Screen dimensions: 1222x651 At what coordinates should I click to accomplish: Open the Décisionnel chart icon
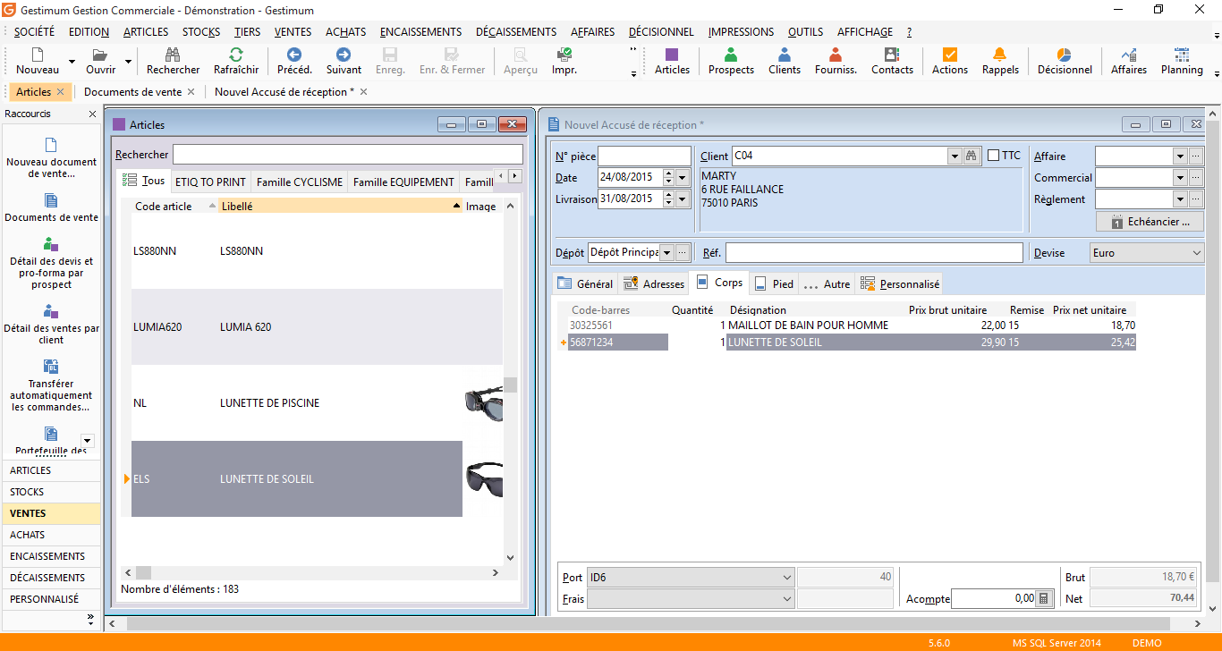[1065, 55]
